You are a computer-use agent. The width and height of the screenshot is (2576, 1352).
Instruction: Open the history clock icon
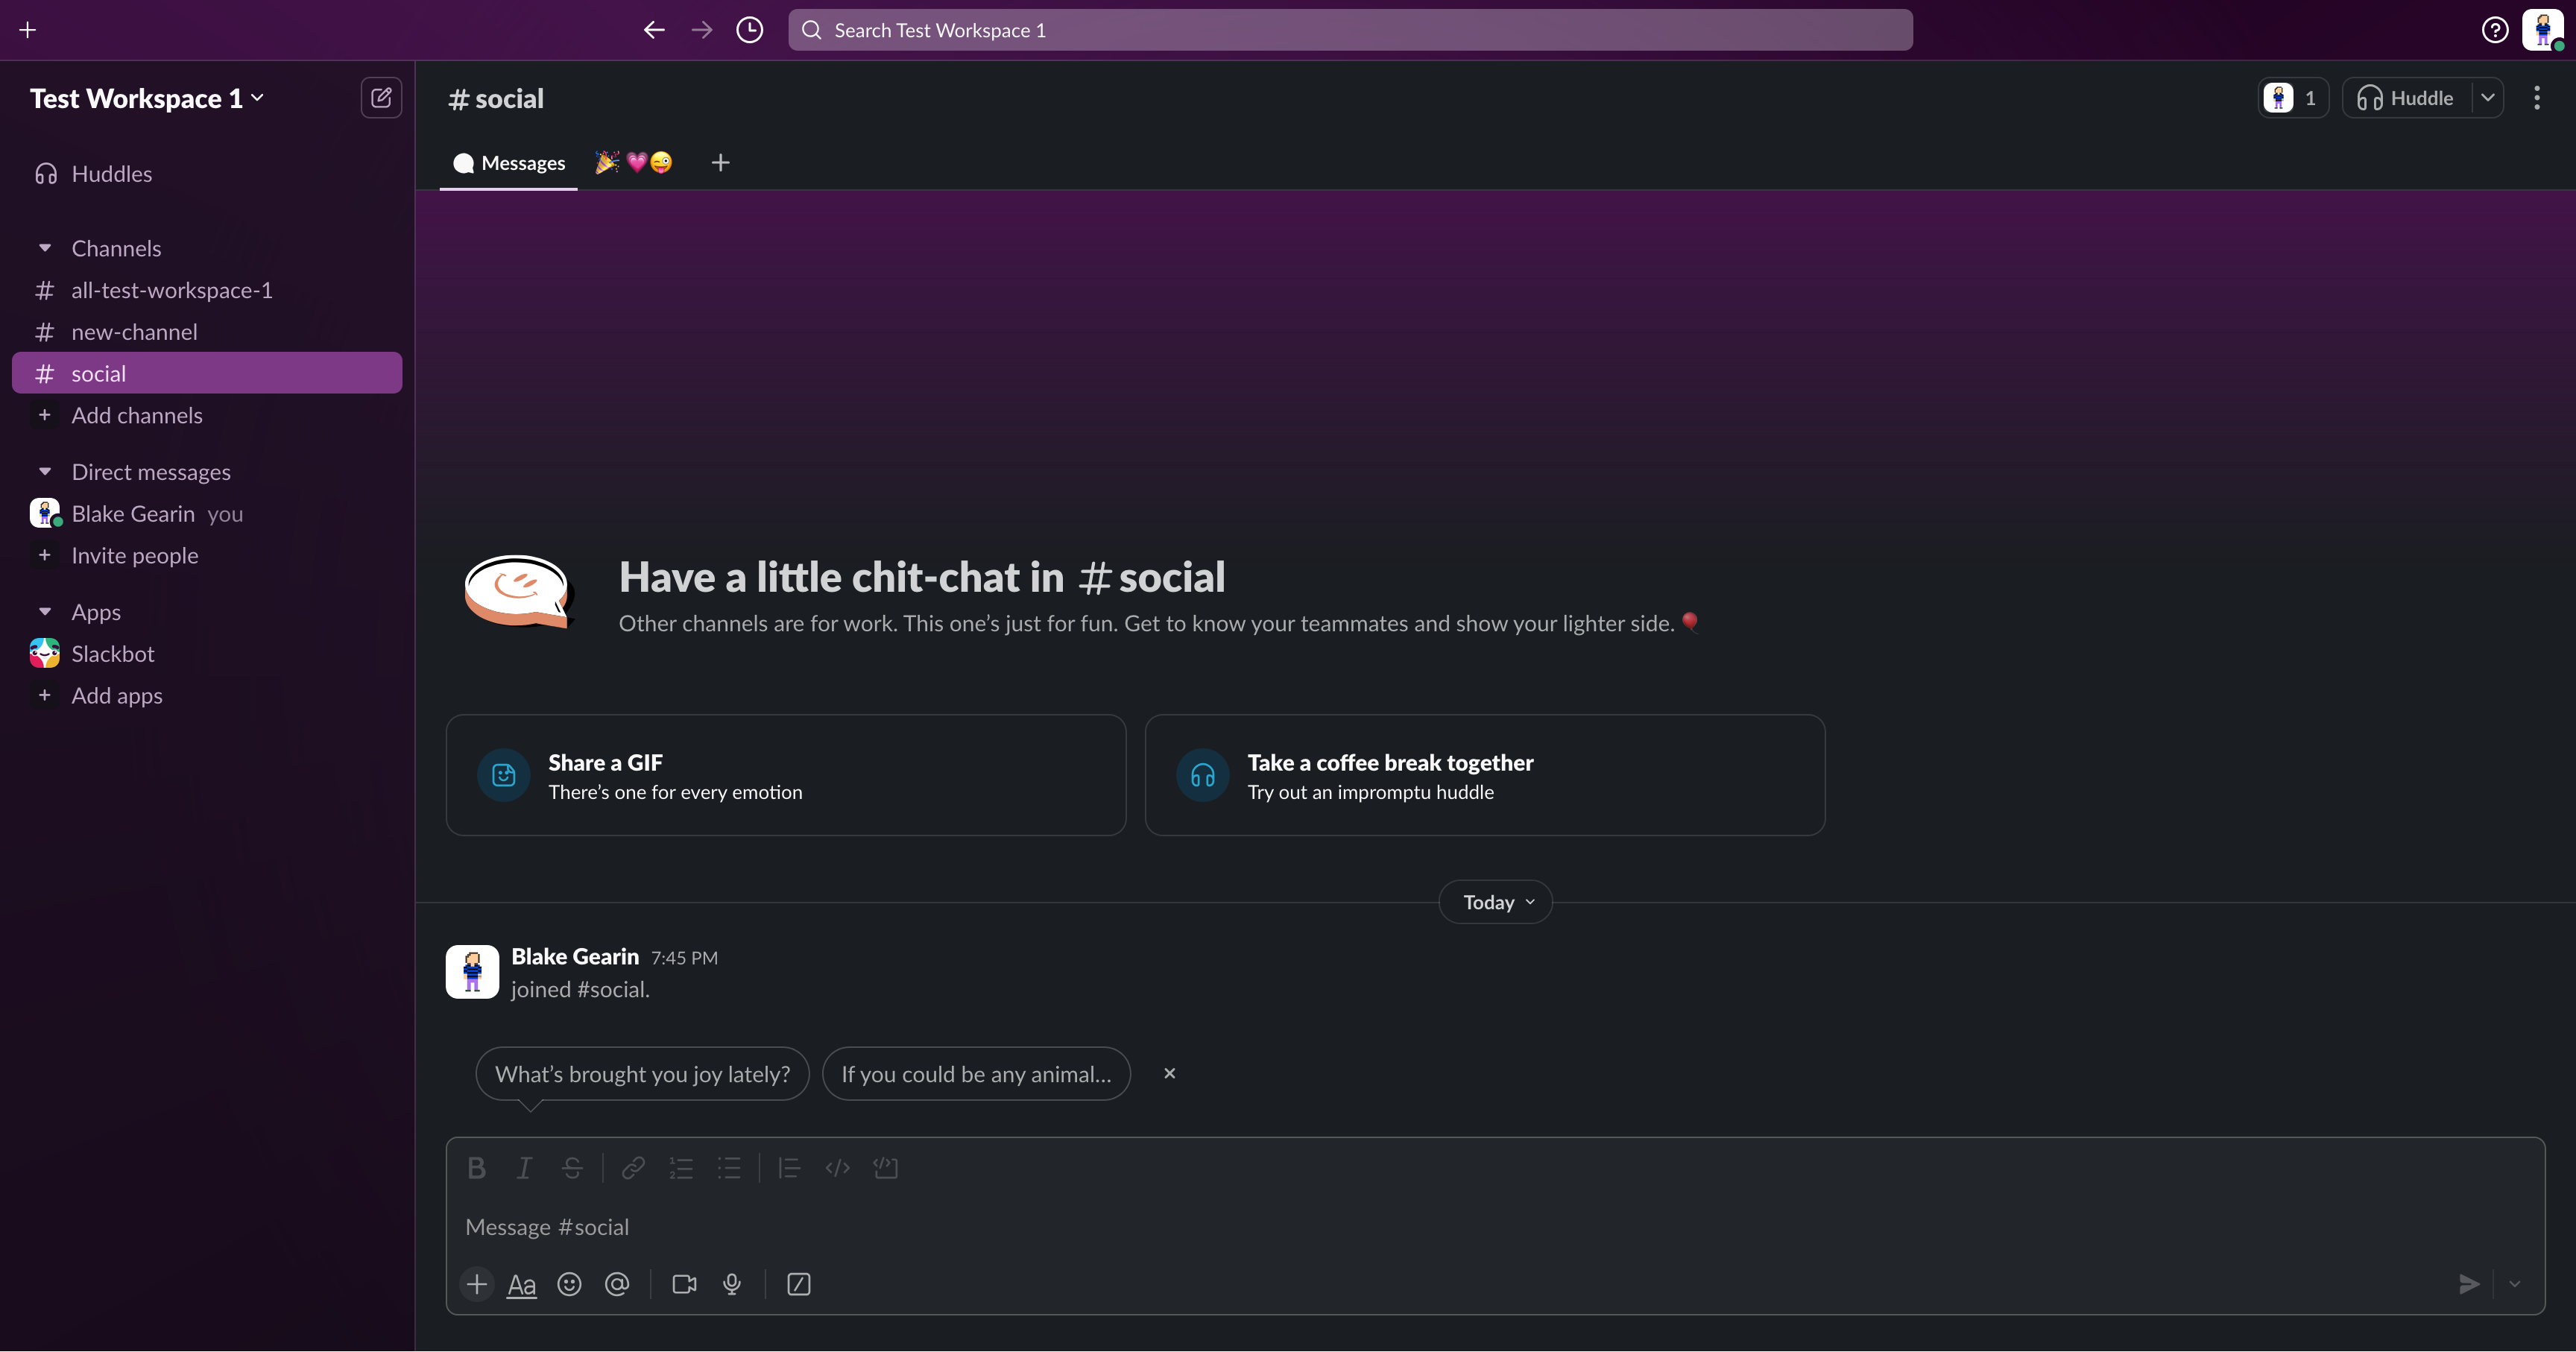[x=749, y=30]
